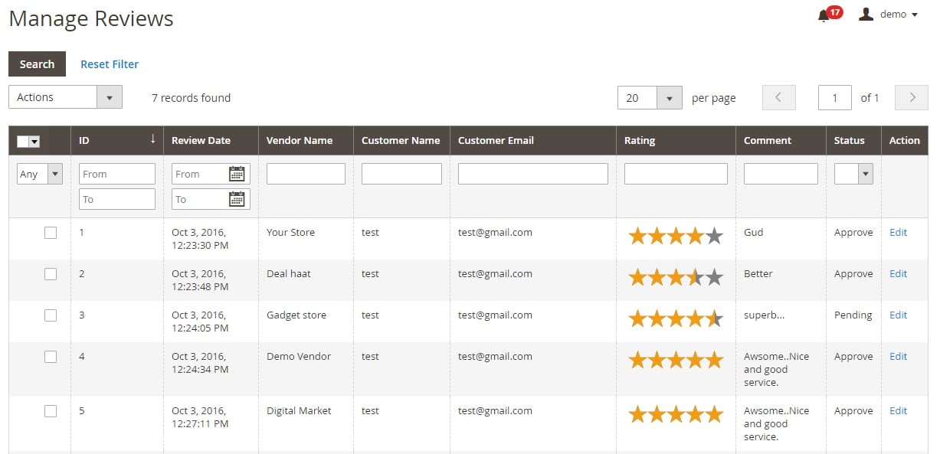Click the Comment filter field
This screenshot has width=940, height=454.
point(781,174)
